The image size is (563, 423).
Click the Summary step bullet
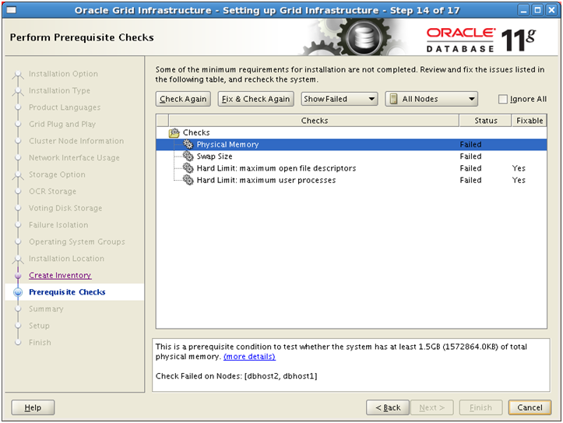tap(18, 308)
